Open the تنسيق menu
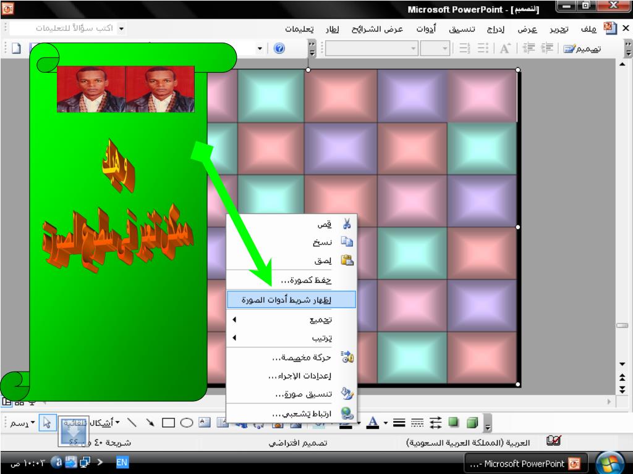 coord(462,29)
